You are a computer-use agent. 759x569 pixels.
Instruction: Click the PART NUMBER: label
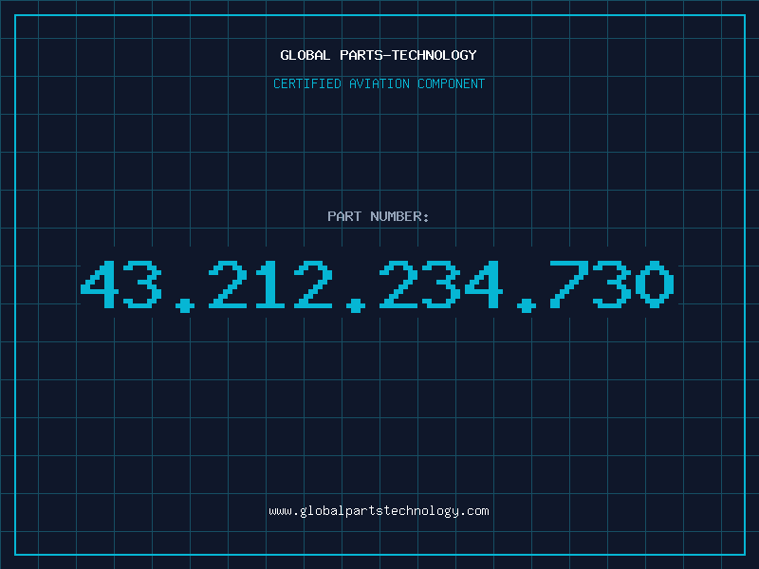(378, 216)
